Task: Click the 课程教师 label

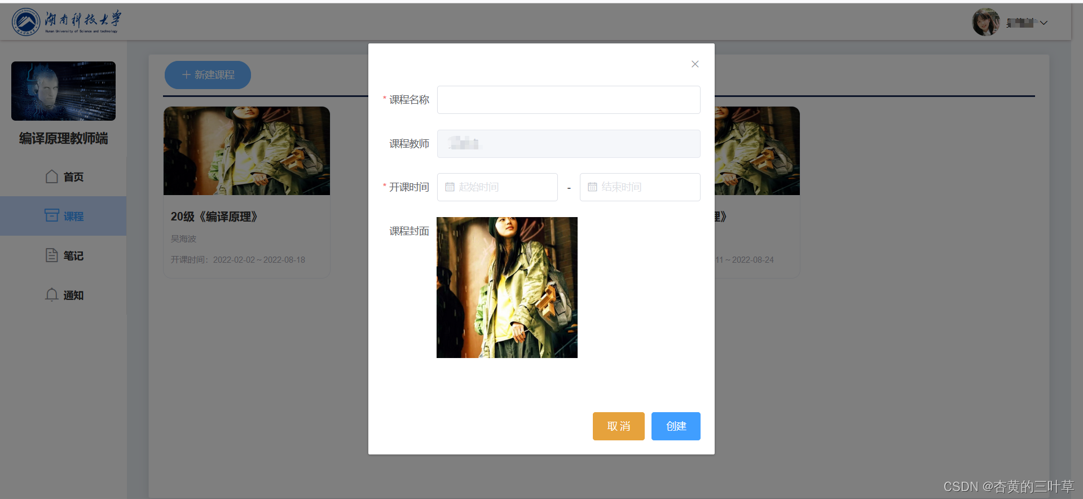Action: (x=409, y=144)
